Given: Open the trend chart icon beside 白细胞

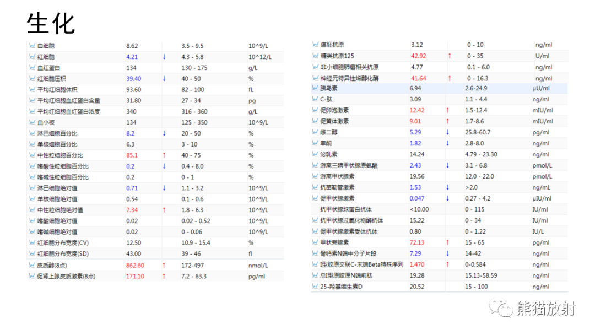Looking at the screenshot, I should pos(32,46).
